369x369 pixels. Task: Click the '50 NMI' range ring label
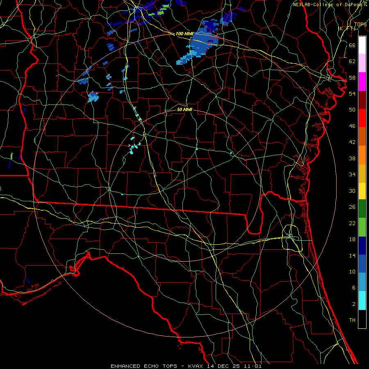[x=184, y=109]
